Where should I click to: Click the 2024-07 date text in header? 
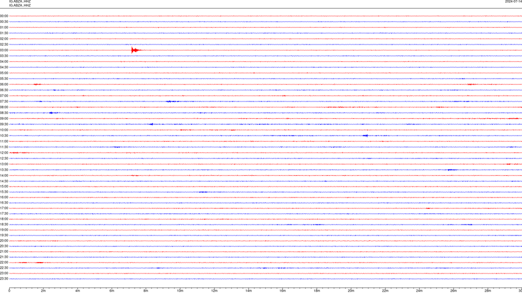point(513,2)
